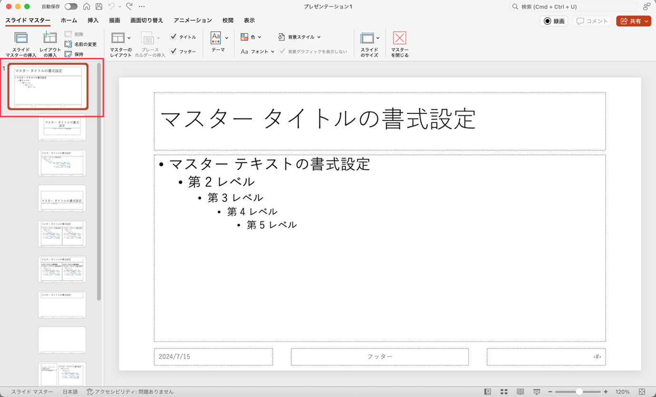This screenshot has height=397, width=656.
Task: Expand the slide size dropdown arrow
Action: (378, 38)
